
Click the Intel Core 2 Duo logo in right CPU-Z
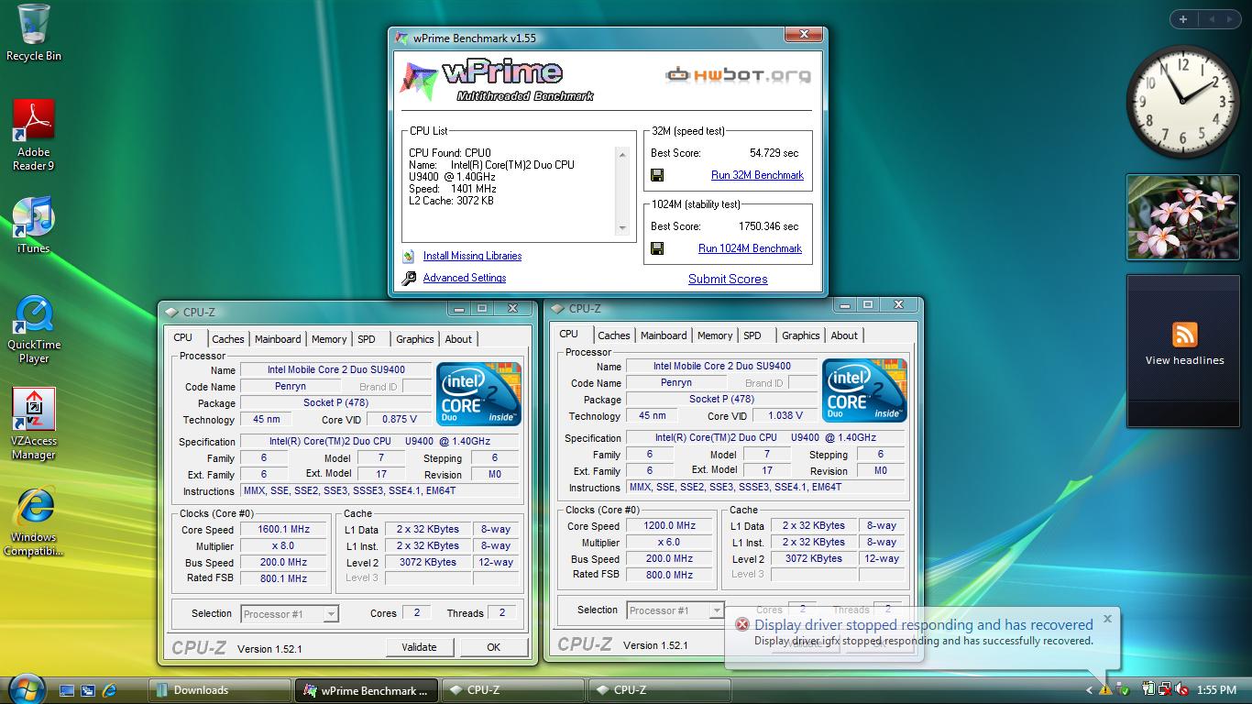click(x=864, y=390)
